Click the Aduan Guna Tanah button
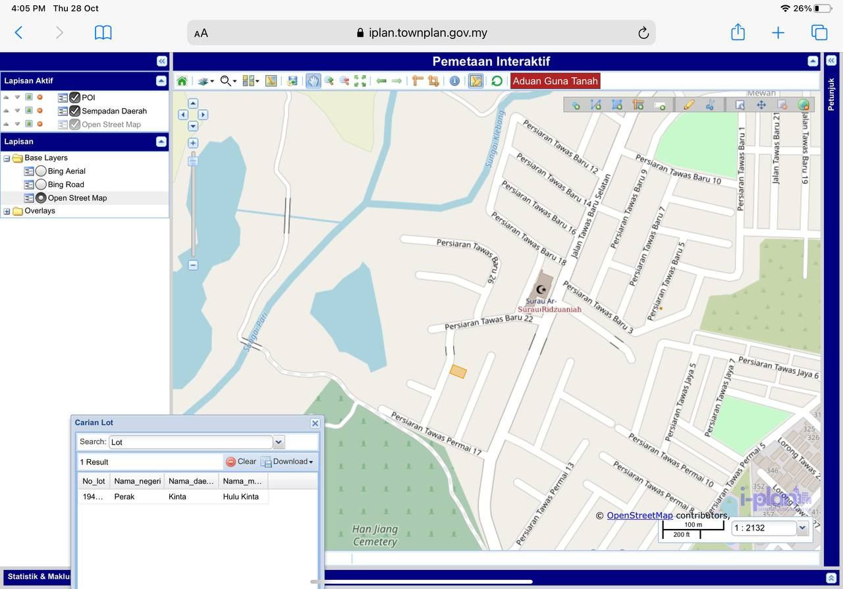This screenshot has width=843, height=589. coord(555,81)
